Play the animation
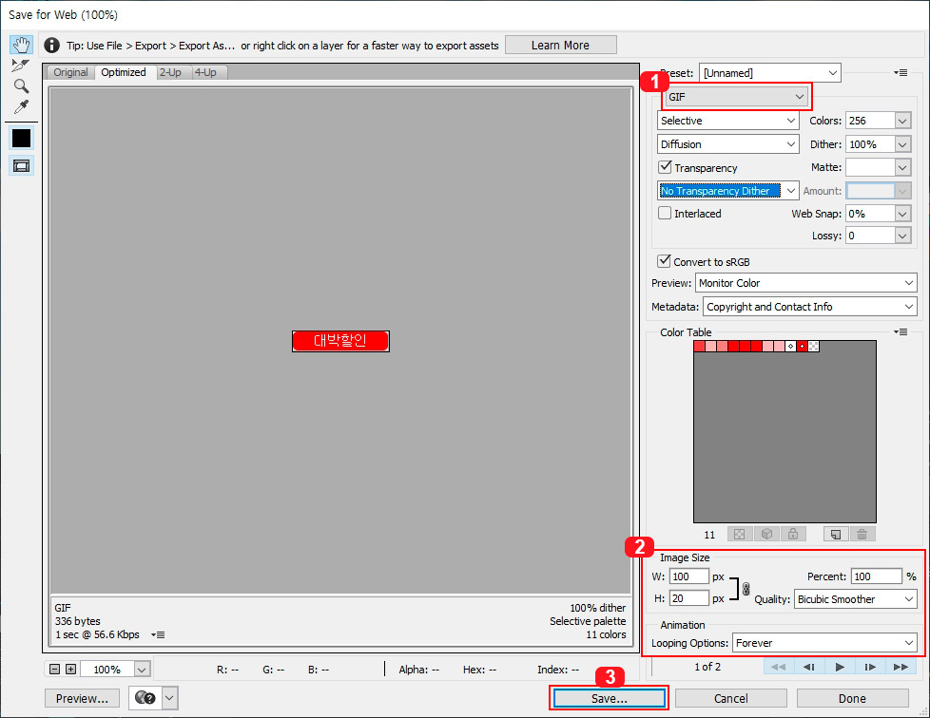Screen dimensions: 930x718 (x=840, y=667)
